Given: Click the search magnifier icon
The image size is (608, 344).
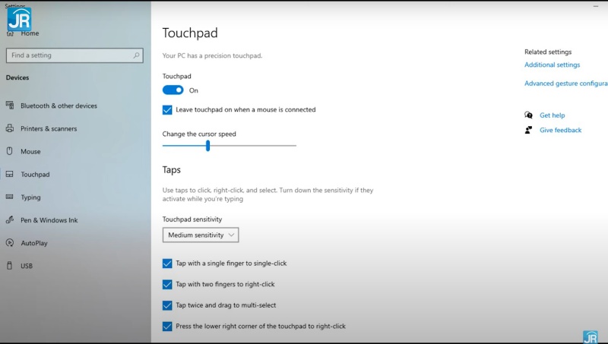Looking at the screenshot, I should [x=136, y=55].
